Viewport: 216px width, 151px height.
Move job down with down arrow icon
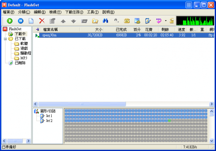pyautogui.click(x=74, y=21)
